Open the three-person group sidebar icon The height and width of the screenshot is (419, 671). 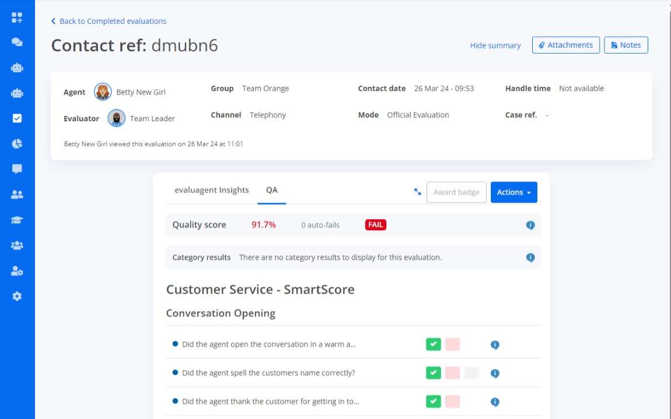coord(17,245)
